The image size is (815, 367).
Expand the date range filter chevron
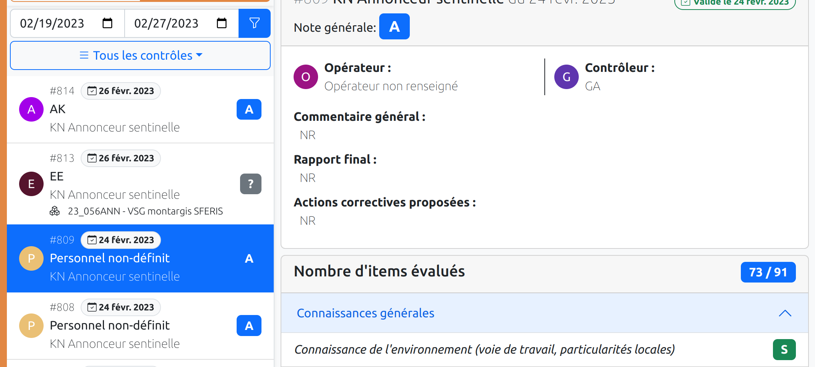pyautogui.click(x=200, y=55)
